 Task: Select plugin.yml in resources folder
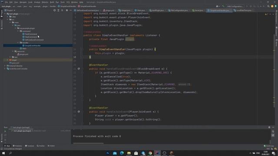pyautogui.click(x=23, y=54)
